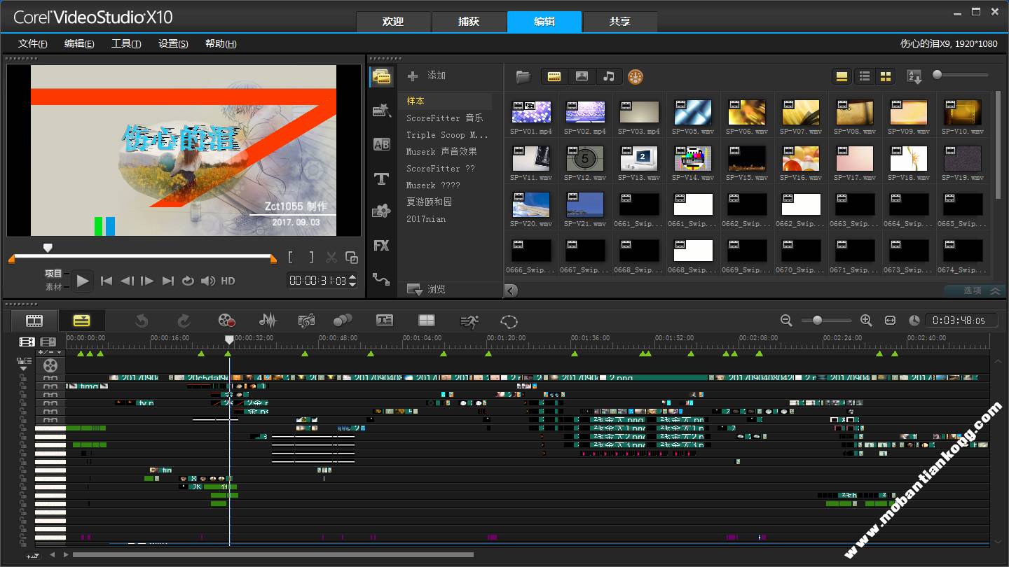
Task: Switch to Timeline view
Action: click(81, 321)
